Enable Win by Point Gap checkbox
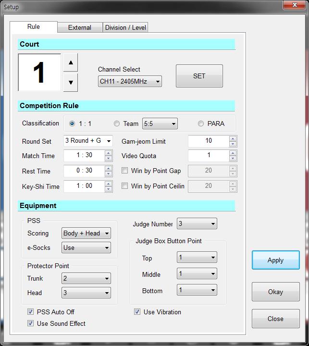The width and height of the screenshot is (309, 346). tap(124, 170)
